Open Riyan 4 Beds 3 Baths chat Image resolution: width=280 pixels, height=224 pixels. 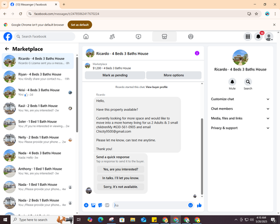(x=38, y=77)
